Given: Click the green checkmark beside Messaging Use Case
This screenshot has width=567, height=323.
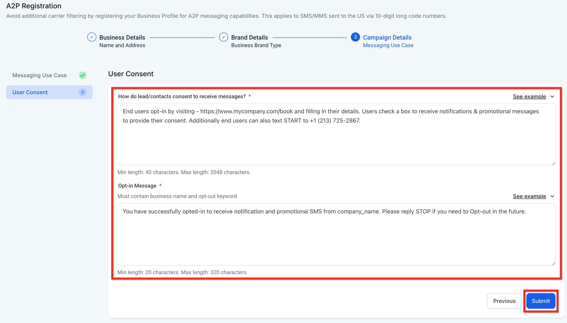Looking at the screenshot, I should click(x=83, y=75).
